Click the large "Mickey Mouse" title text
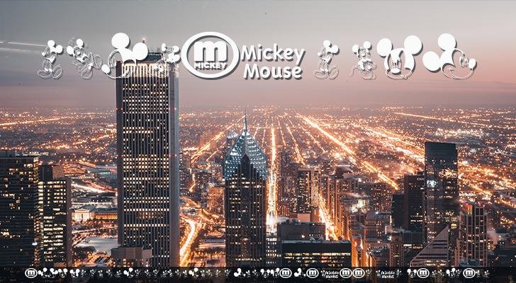Viewport: 516px width, 283px height. click(273, 62)
